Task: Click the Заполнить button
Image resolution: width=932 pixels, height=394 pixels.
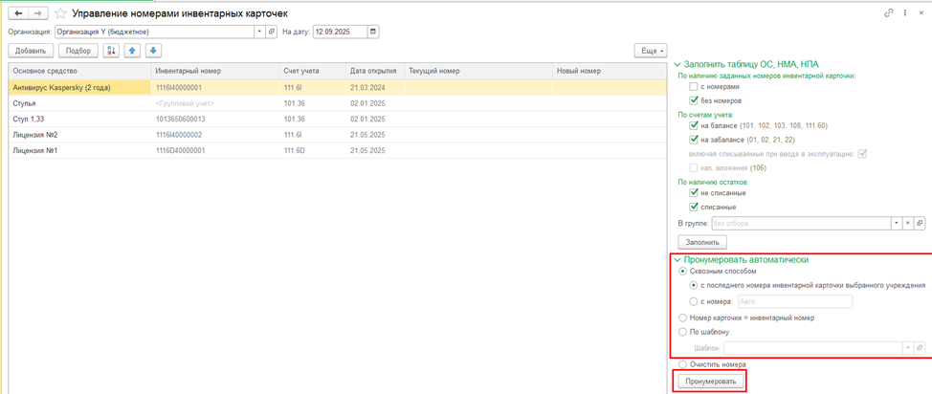Action: (702, 242)
